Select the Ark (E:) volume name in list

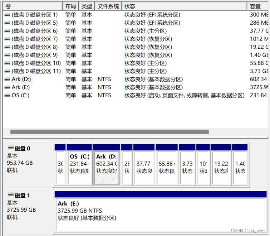click(x=21, y=87)
